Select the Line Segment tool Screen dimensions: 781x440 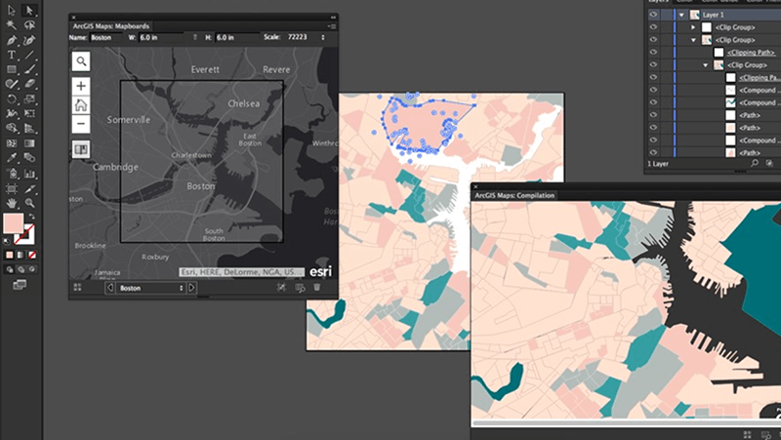(x=29, y=55)
